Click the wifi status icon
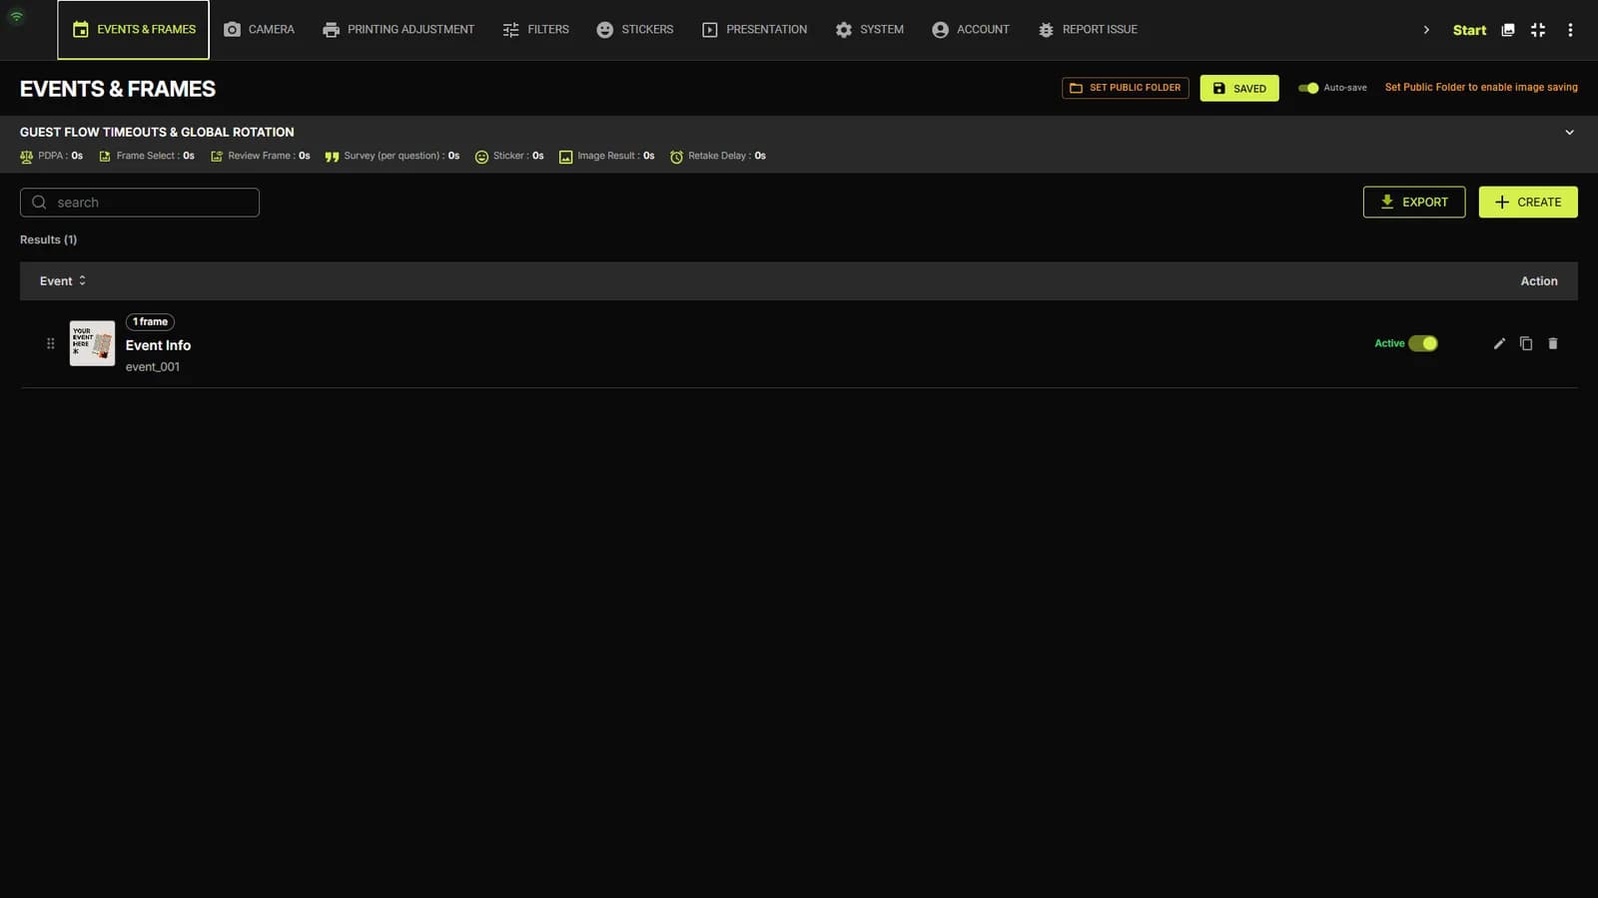The height and width of the screenshot is (898, 1598). [17, 16]
